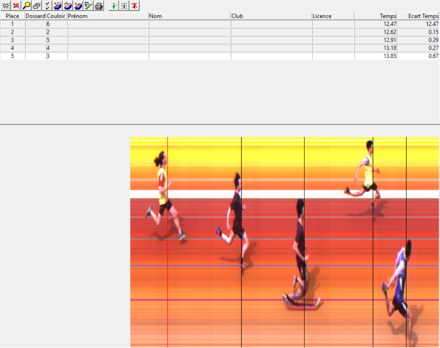Viewport: 440px width, 348px height.
Task: Click the Ecart Temps column header
Action: point(418,16)
